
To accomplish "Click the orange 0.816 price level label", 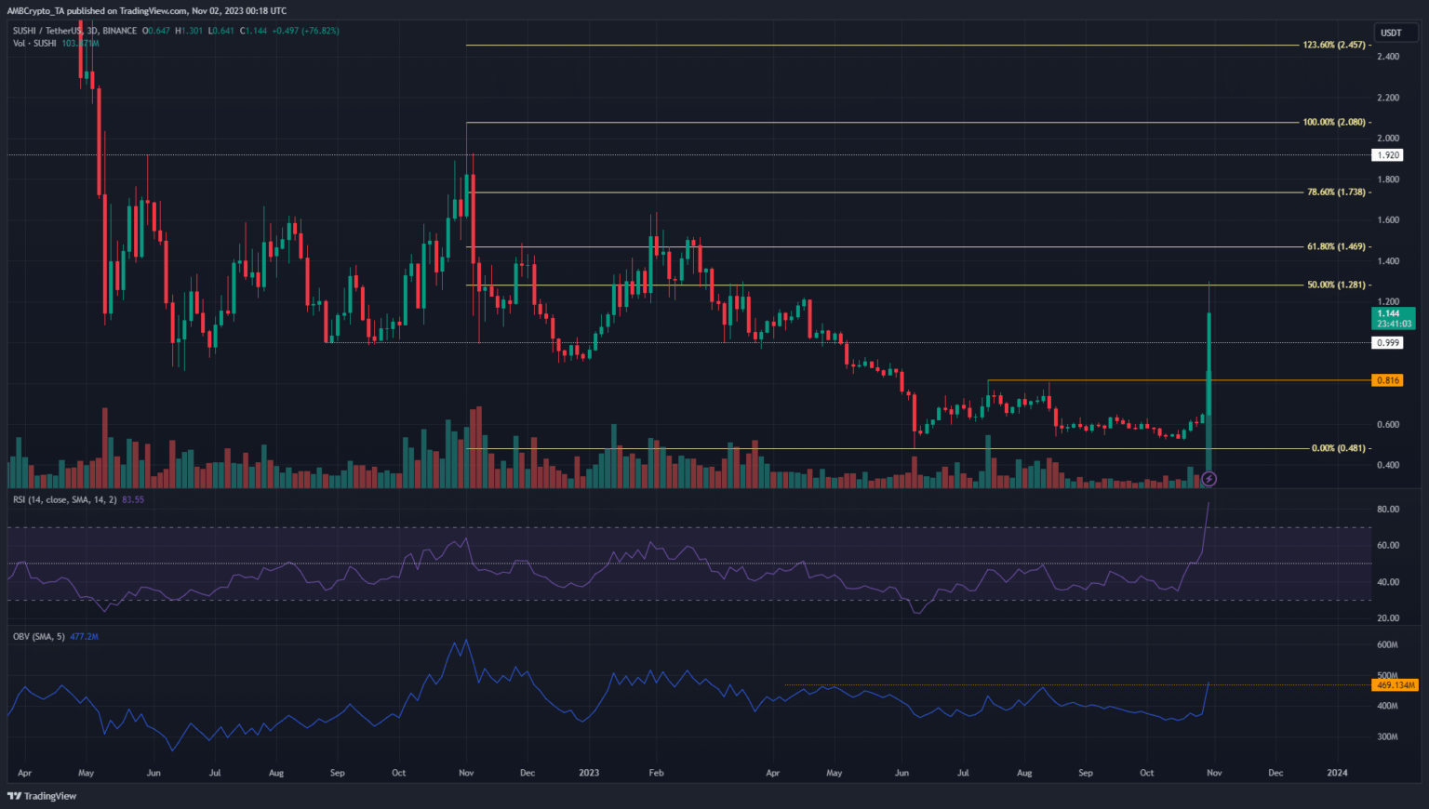I will (x=1388, y=380).
